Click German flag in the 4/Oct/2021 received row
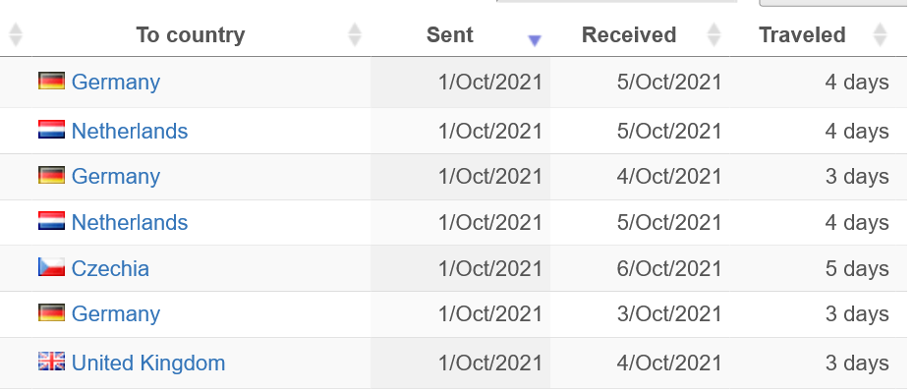 tap(51, 176)
